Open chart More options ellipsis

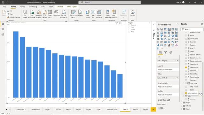(x=124, y=23)
